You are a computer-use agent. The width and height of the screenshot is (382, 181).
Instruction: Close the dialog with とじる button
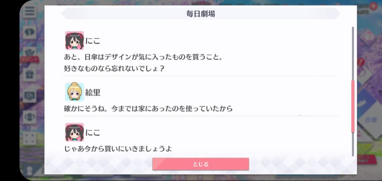click(x=200, y=164)
